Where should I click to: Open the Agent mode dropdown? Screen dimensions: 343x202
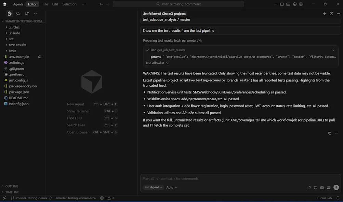click(x=153, y=187)
